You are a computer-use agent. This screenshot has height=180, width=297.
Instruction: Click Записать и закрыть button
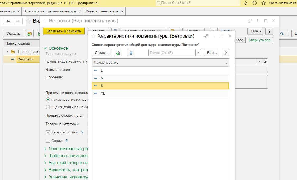[x=64, y=31]
